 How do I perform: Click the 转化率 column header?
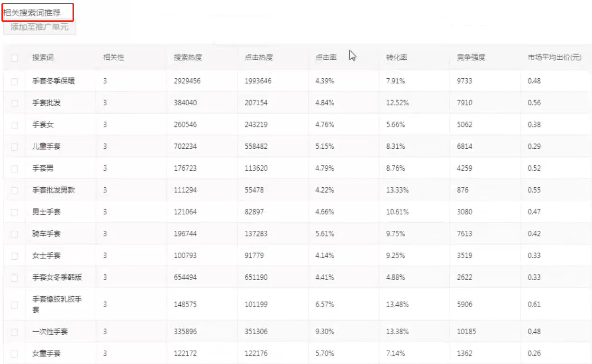point(396,58)
